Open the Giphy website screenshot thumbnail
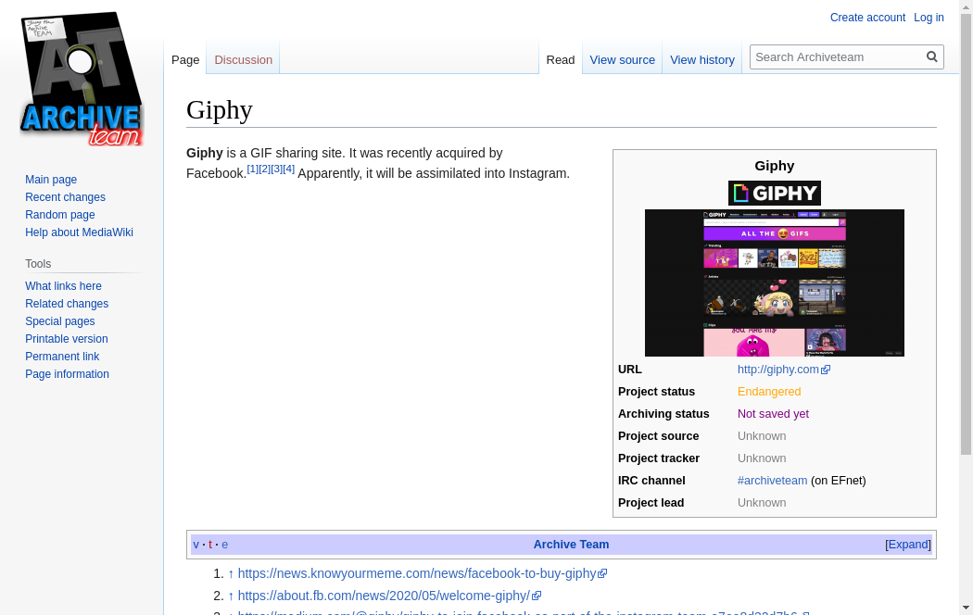 [774, 282]
